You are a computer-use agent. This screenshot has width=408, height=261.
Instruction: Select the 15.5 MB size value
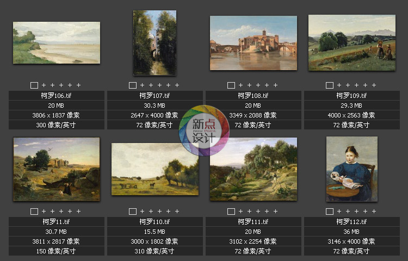click(154, 232)
